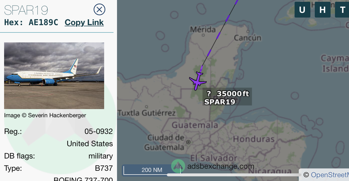Toggle the H map button

[x=322, y=10]
